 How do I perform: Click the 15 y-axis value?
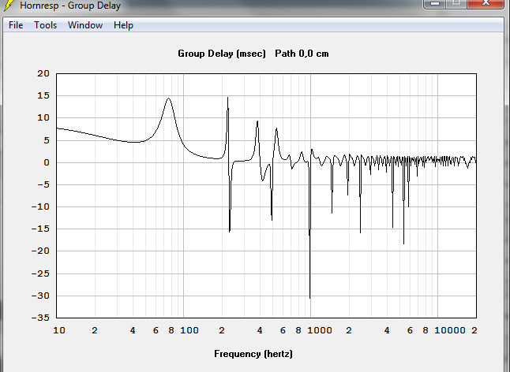point(43,95)
